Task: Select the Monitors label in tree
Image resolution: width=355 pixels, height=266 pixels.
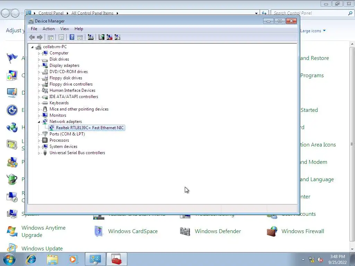Action: [58, 115]
